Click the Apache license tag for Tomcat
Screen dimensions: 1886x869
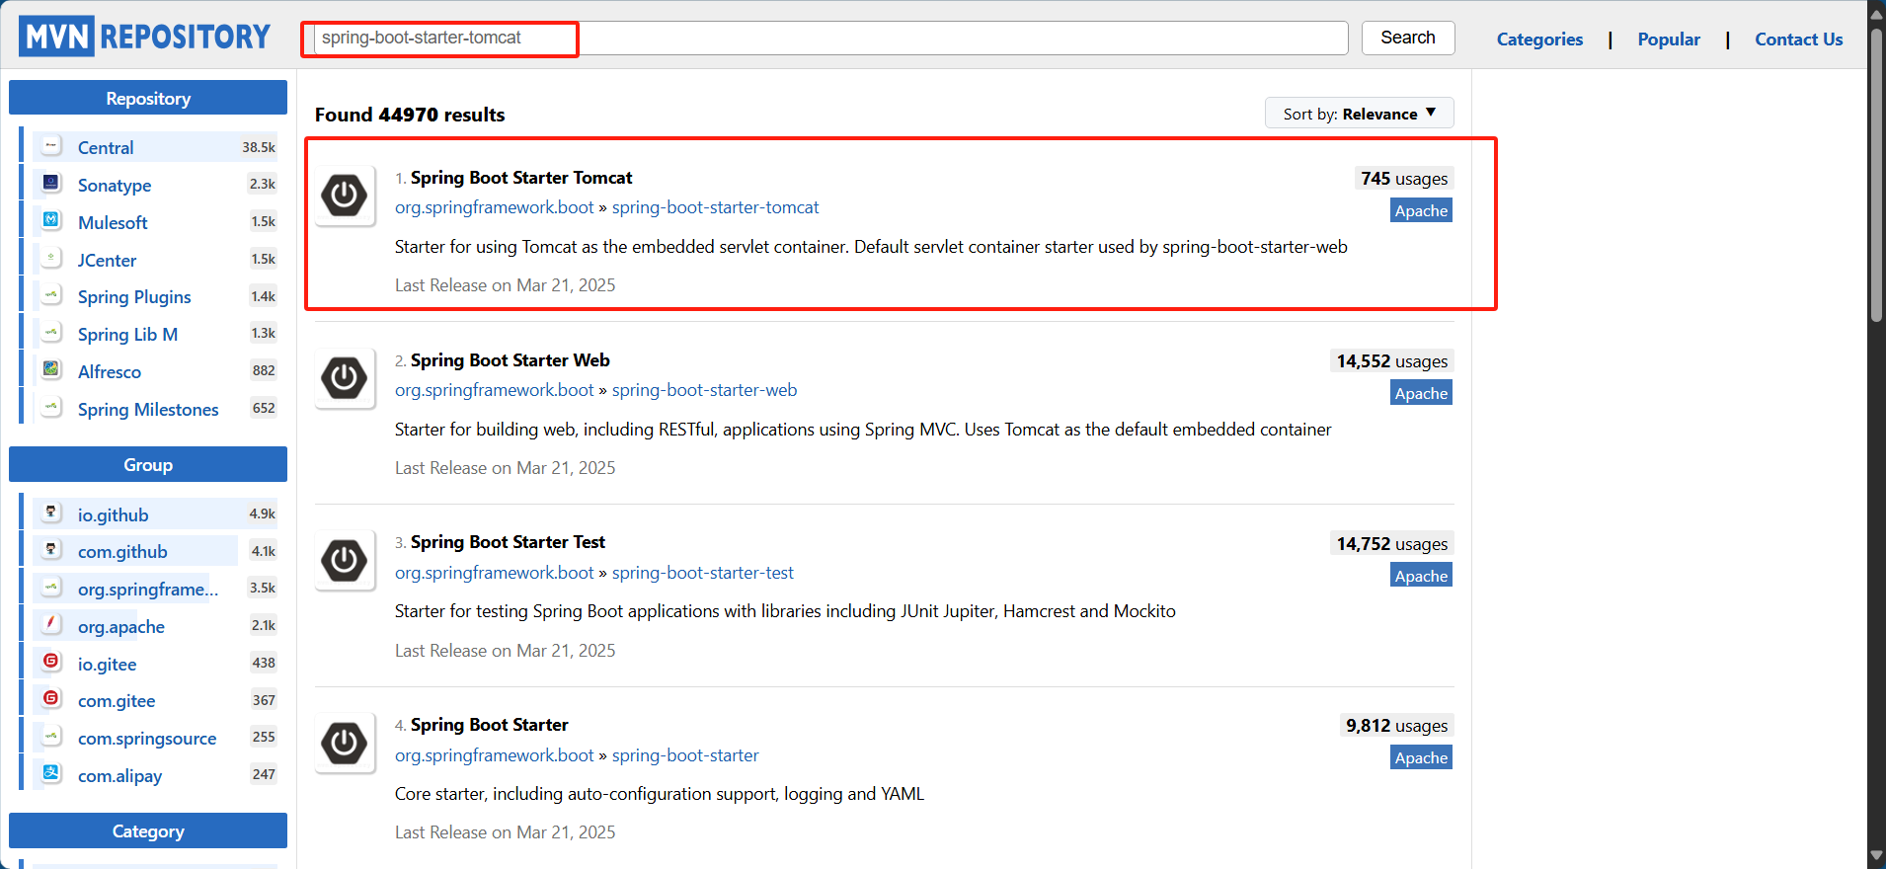tap(1421, 210)
